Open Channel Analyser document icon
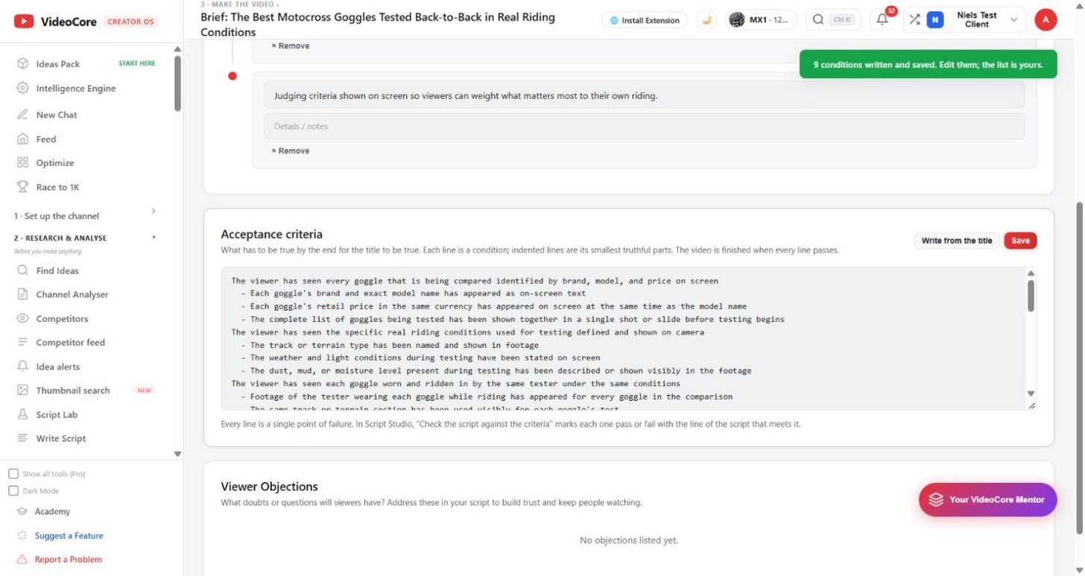Viewport: 1085px width, 576px height. point(22,294)
